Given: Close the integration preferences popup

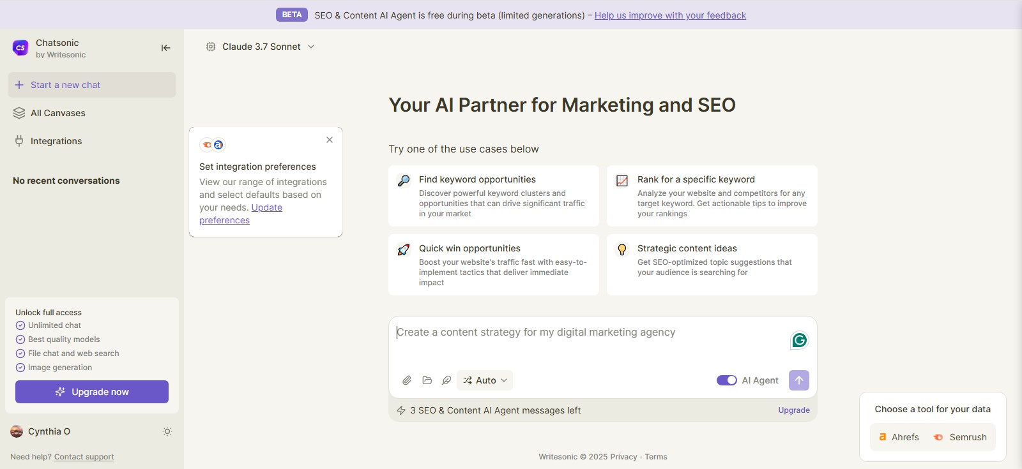Looking at the screenshot, I should point(330,140).
